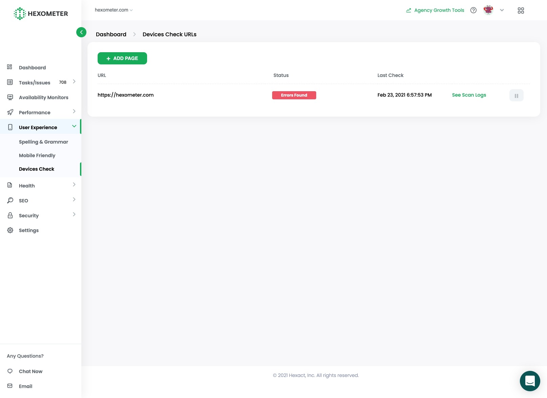Click the Security lock icon

10,215
